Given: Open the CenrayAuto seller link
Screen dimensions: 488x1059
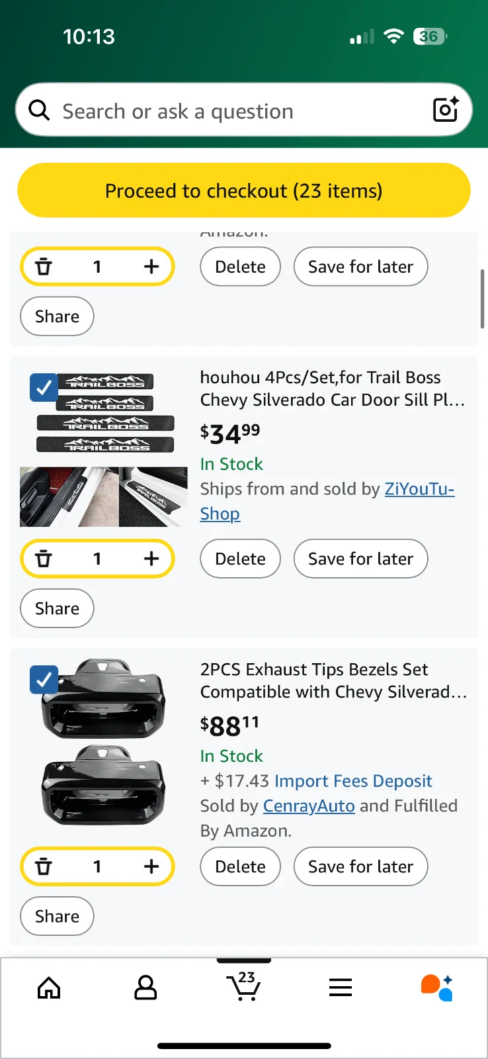Looking at the screenshot, I should [x=309, y=806].
